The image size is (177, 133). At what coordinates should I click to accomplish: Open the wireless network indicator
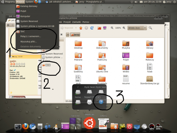point(132,2)
